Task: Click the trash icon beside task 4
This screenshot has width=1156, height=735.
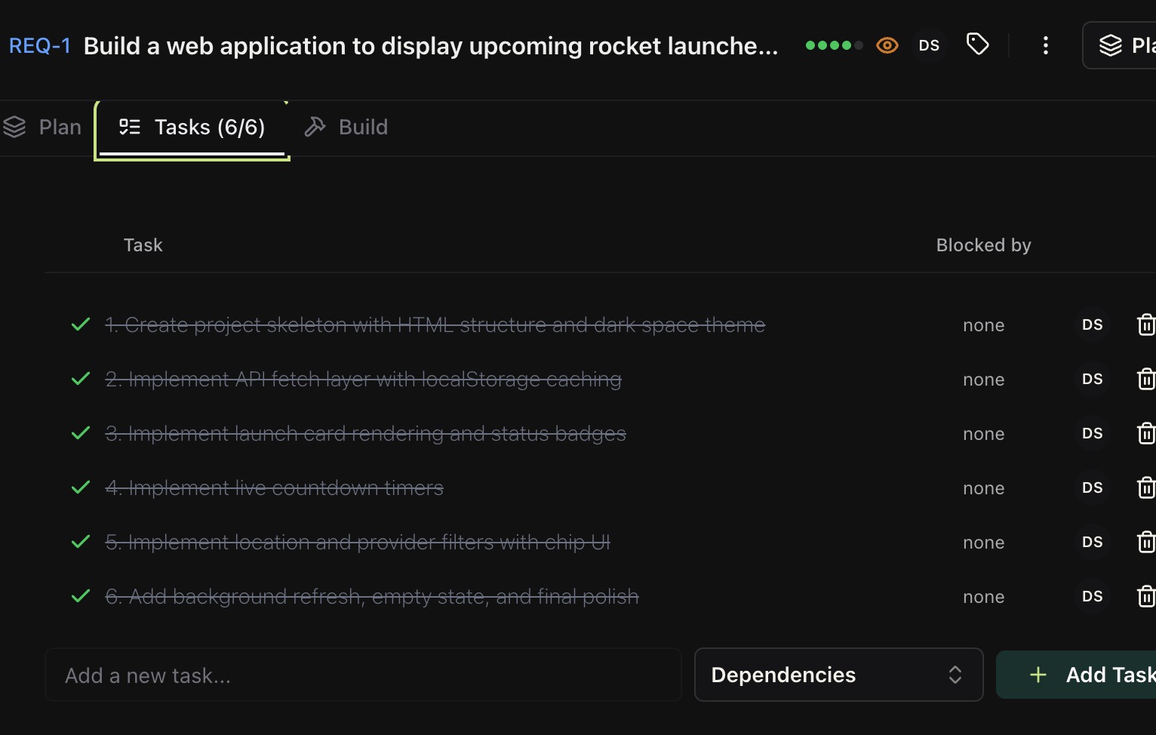Action: tap(1146, 487)
